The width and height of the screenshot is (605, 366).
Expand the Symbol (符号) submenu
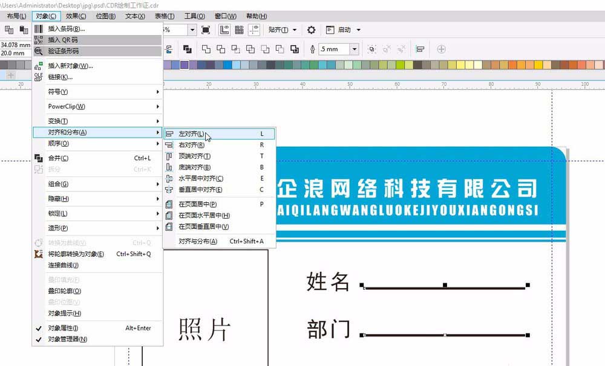(x=97, y=92)
